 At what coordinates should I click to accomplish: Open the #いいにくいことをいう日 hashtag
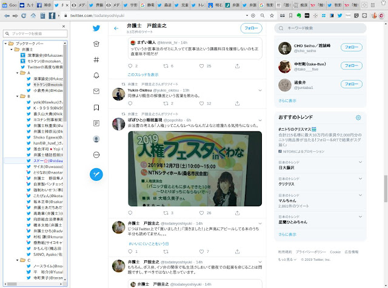[149, 244]
